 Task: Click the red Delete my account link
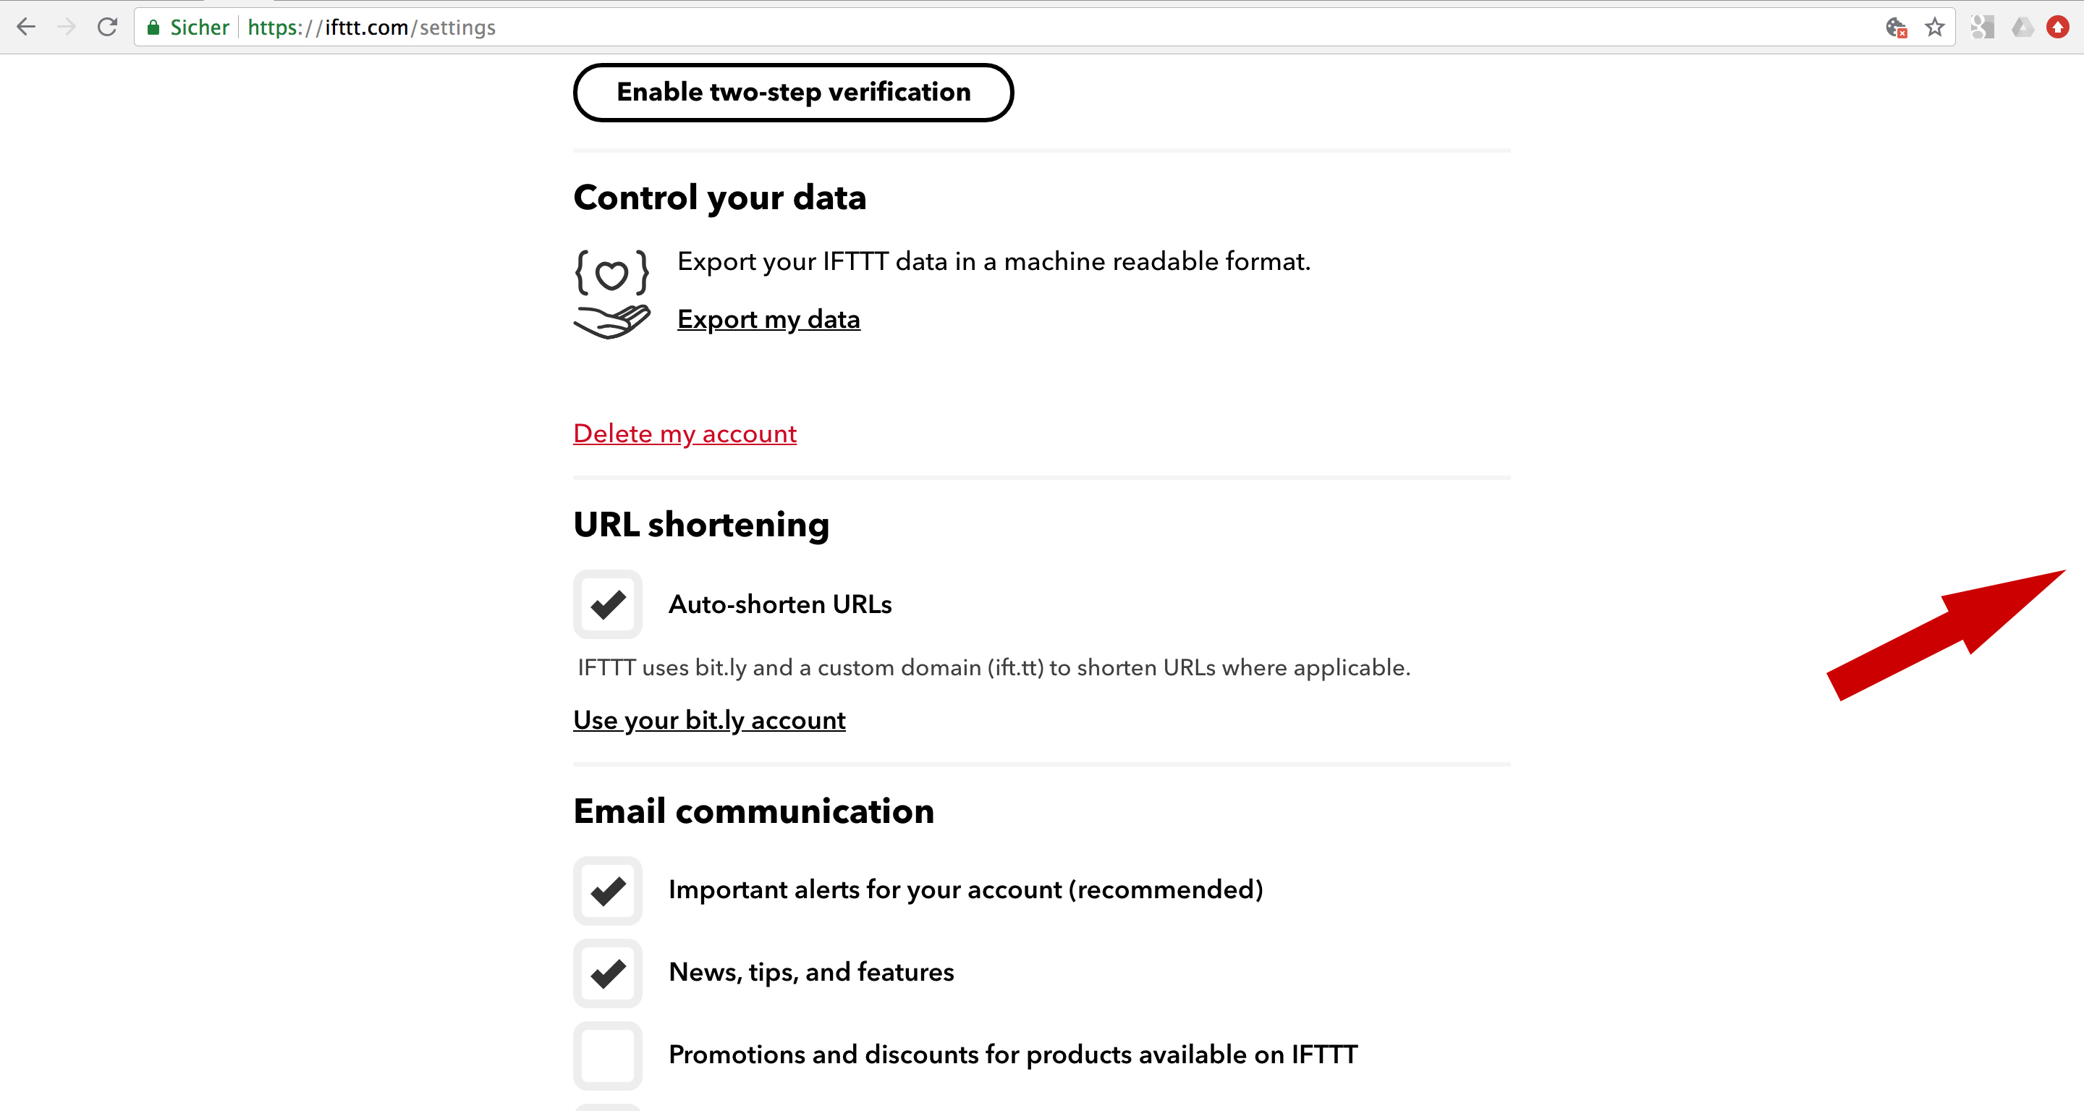(x=685, y=434)
